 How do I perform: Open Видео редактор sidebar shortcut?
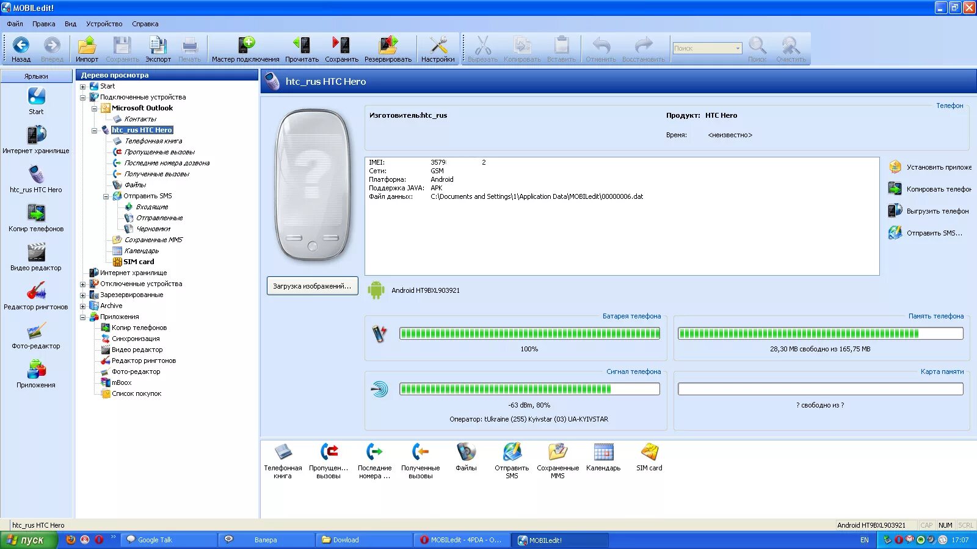pyautogui.click(x=36, y=257)
